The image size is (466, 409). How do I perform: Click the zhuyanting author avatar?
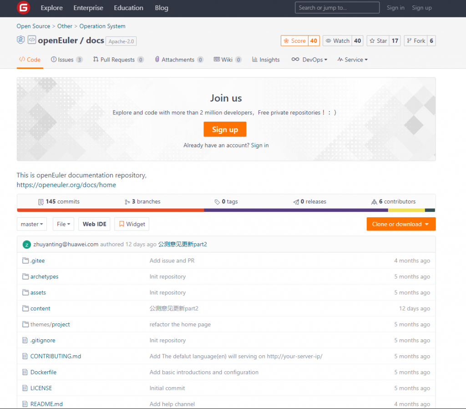click(x=27, y=245)
